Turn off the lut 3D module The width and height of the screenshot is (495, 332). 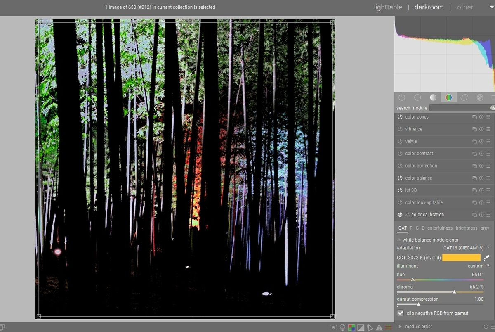coord(400,190)
